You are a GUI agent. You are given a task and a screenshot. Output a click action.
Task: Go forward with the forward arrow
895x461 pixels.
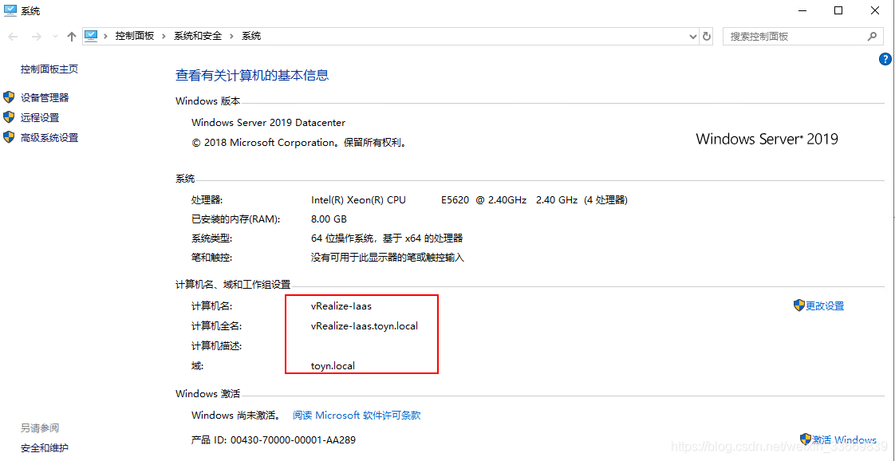pos(36,37)
